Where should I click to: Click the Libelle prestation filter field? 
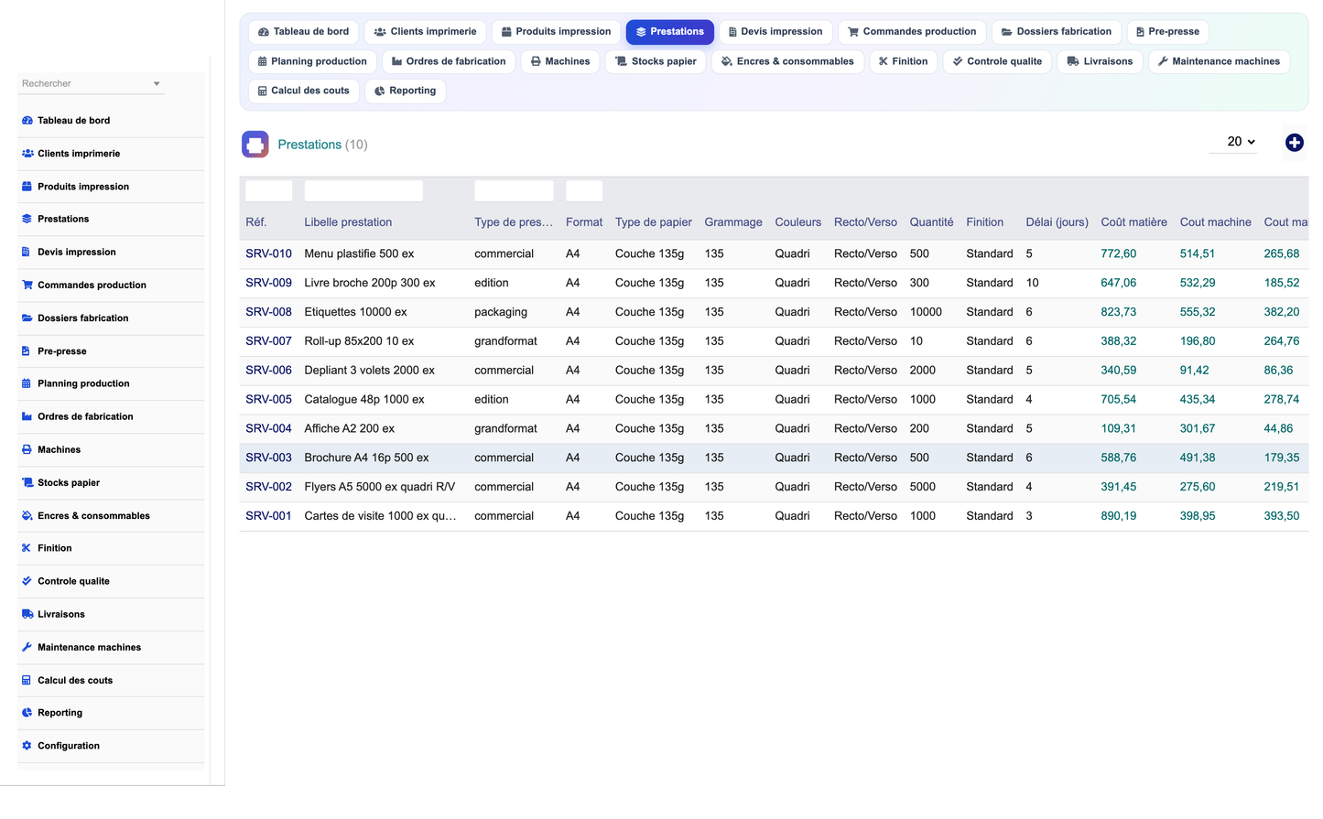click(363, 190)
